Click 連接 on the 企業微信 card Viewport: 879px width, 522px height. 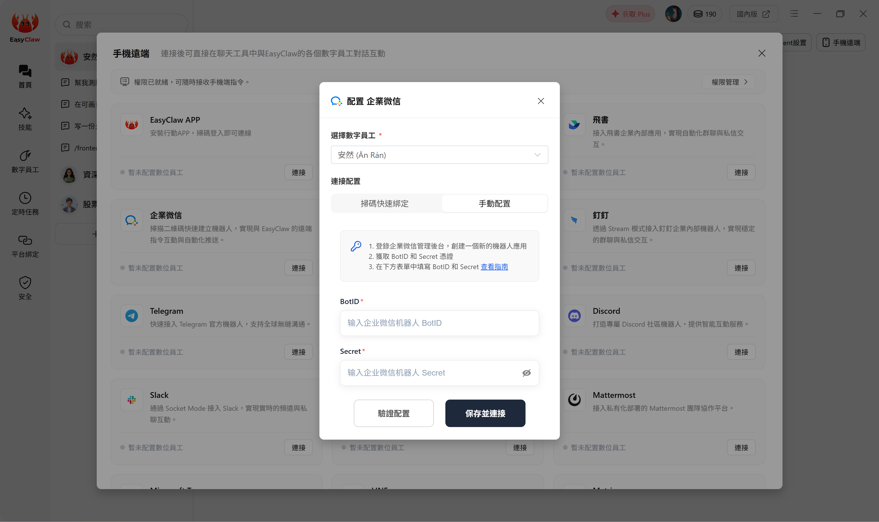coord(298,268)
